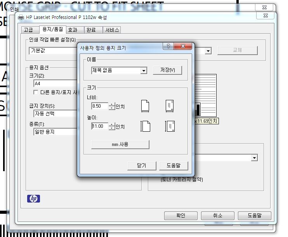Increase the 높이 height value with the up arrow
The image size is (288, 237).
pyautogui.click(x=112, y=125)
